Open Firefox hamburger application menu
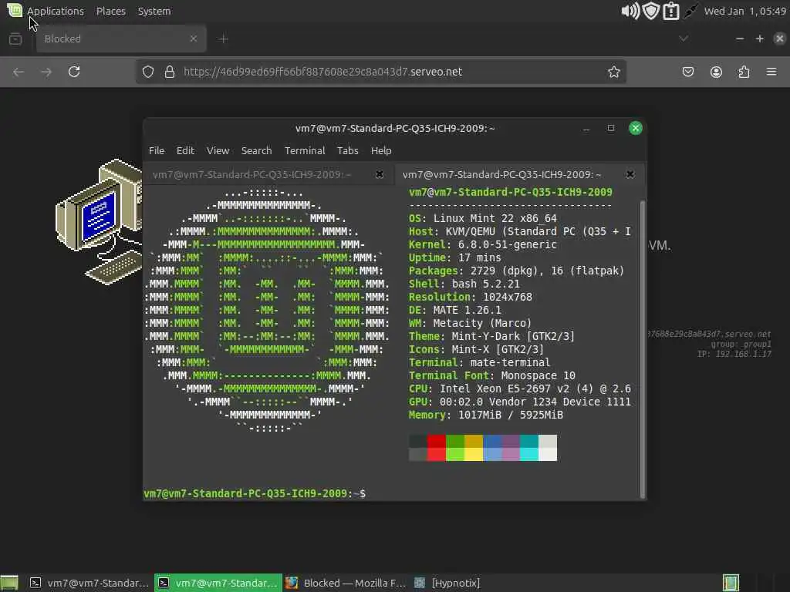This screenshot has height=592, width=790. tap(771, 72)
